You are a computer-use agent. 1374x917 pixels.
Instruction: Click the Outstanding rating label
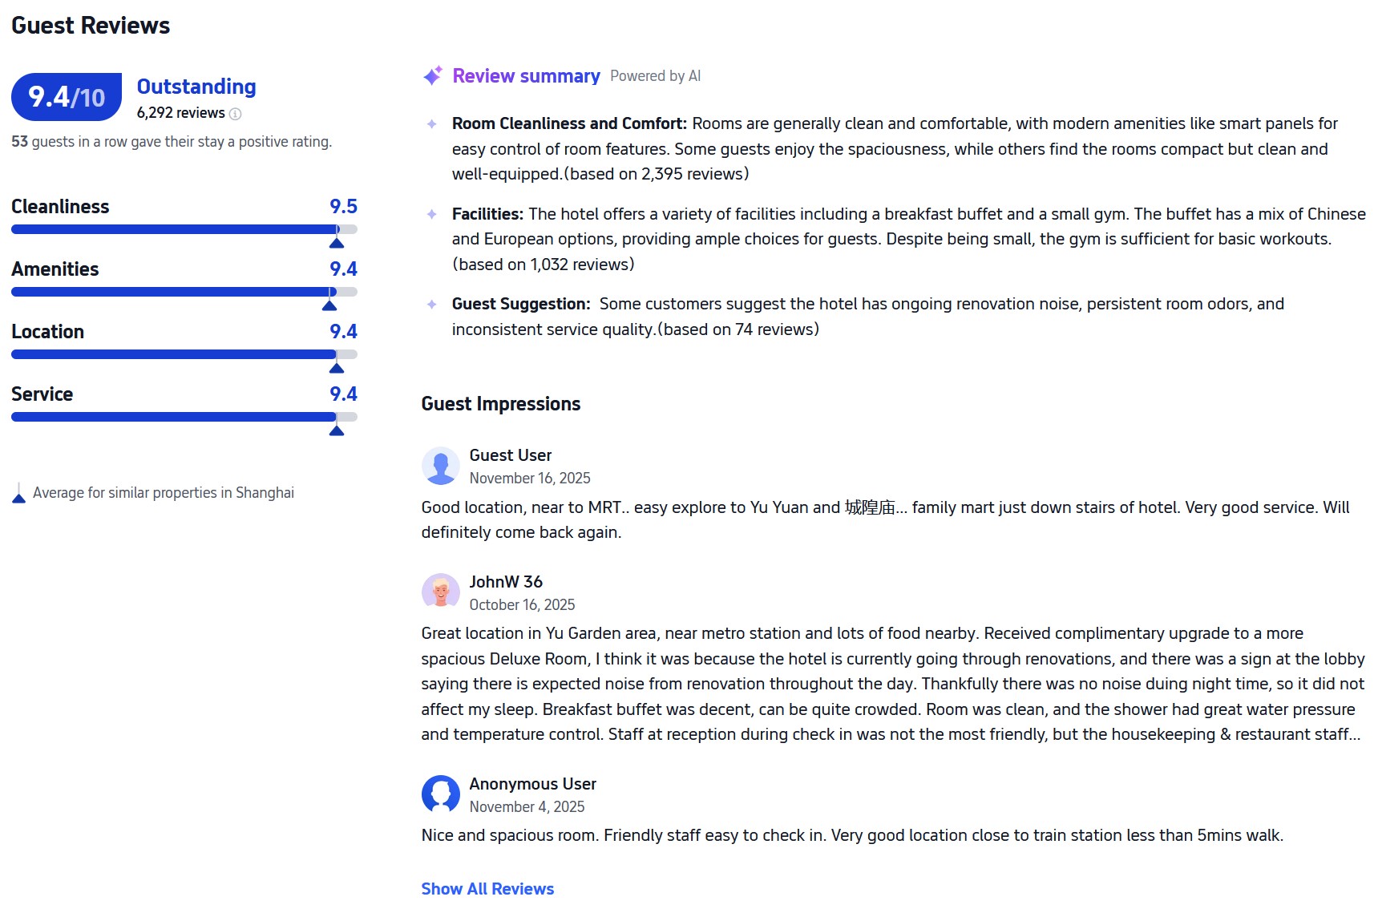tap(196, 87)
